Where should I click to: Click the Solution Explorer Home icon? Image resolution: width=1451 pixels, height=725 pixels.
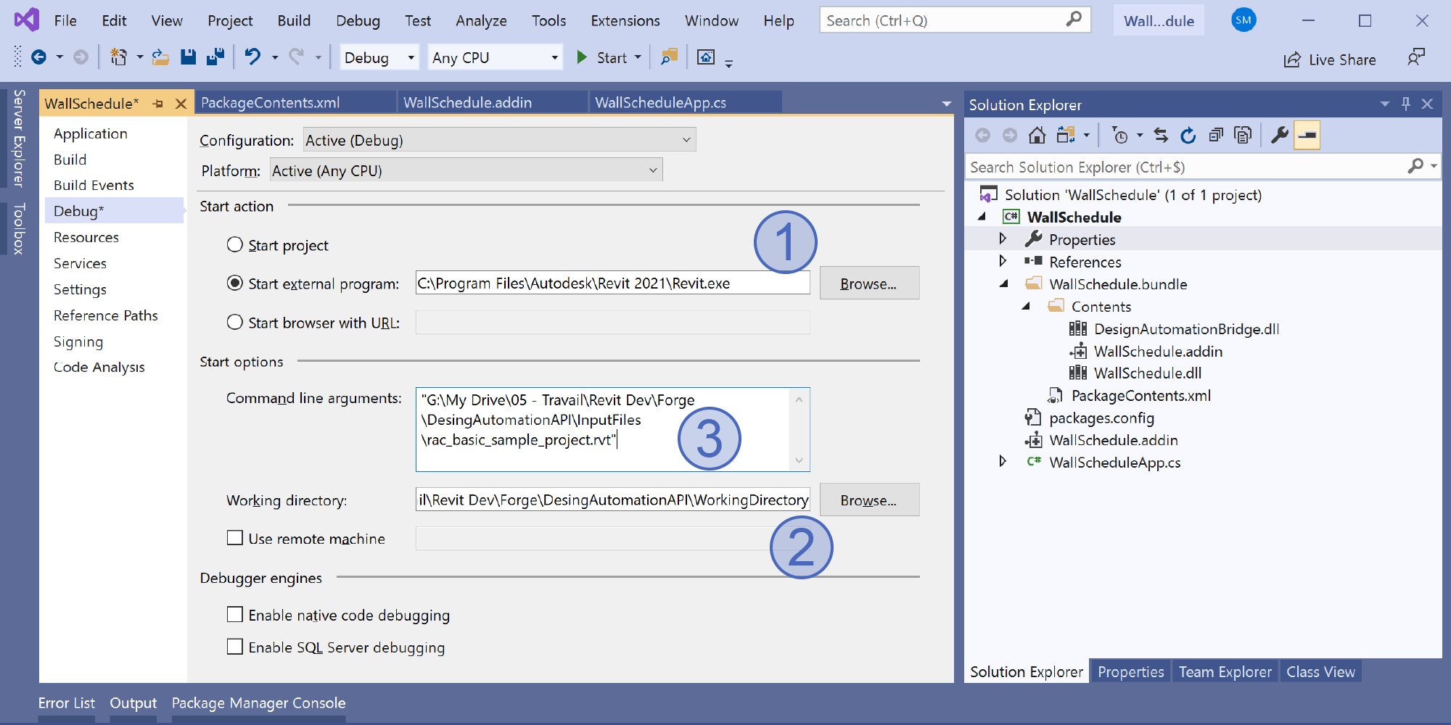tap(1037, 136)
